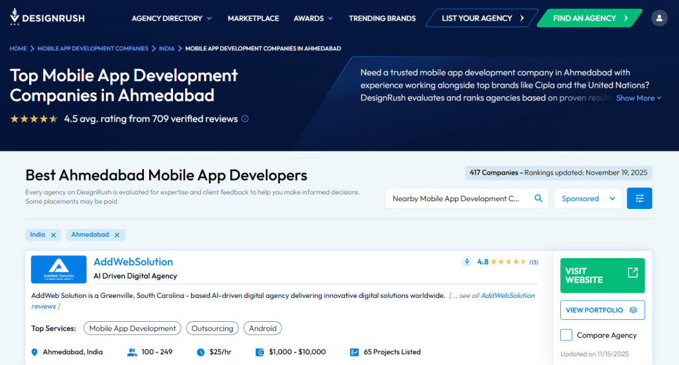Expand the Agency Directory menu

click(172, 18)
